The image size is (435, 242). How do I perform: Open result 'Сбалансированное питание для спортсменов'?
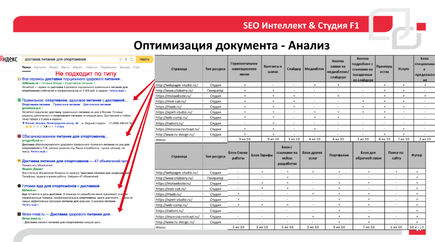pos(65,136)
